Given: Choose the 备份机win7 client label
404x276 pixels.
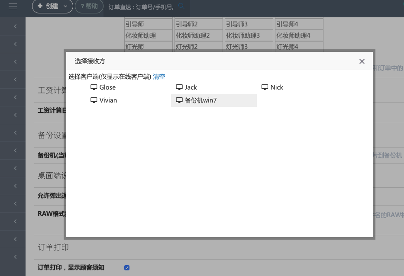Looking at the screenshot, I should pos(200,100).
